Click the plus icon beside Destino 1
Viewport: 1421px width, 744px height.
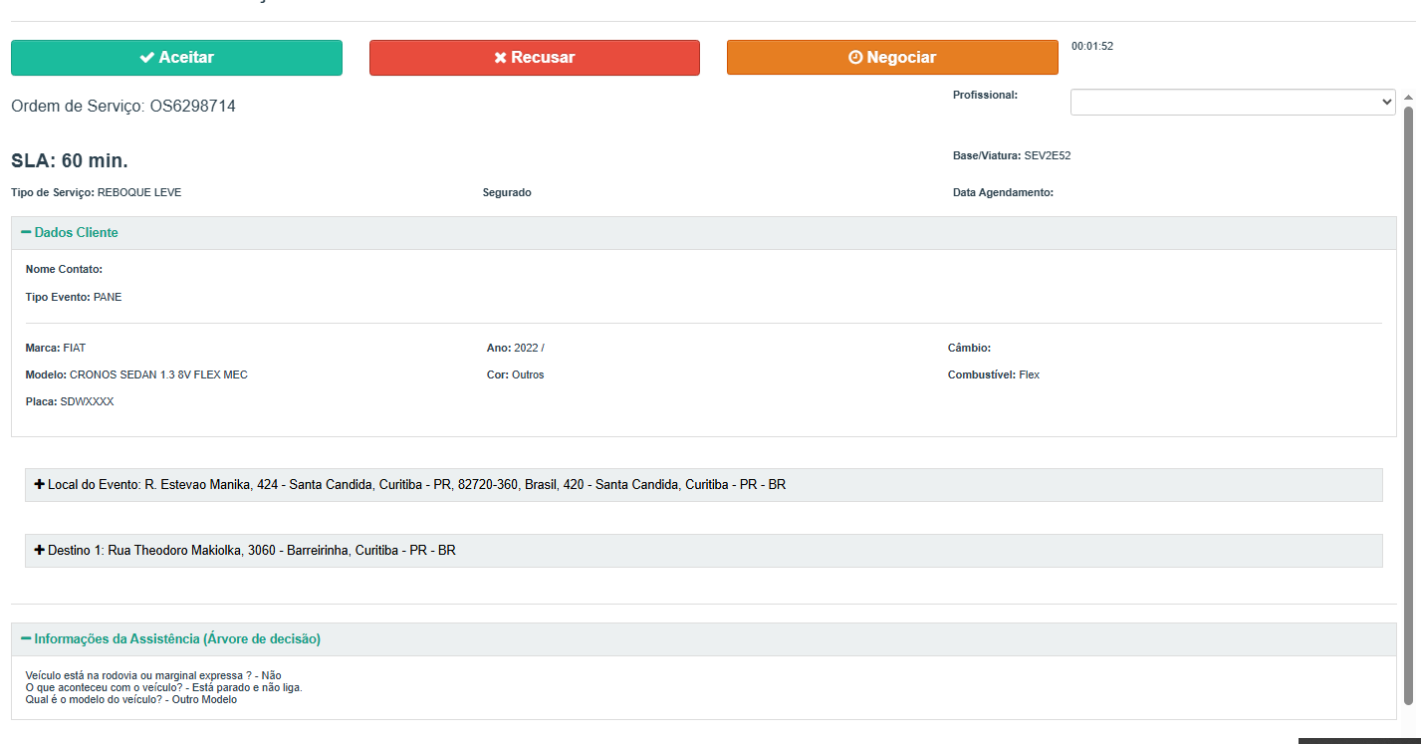pos(40,550)
